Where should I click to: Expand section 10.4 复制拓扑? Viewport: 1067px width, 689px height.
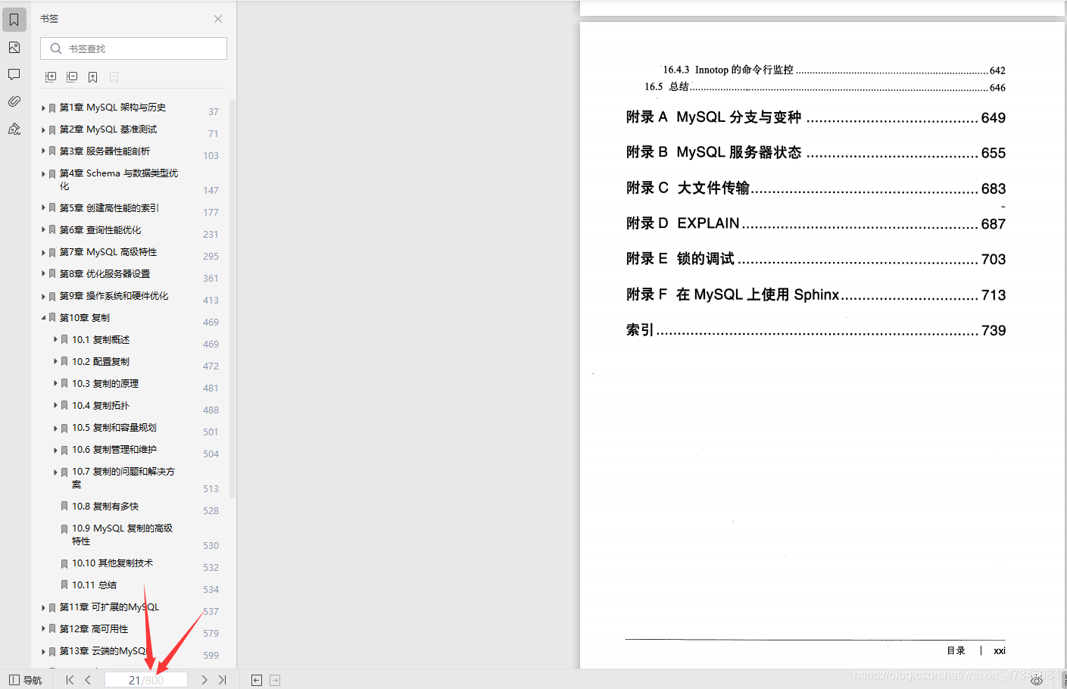(x=55, y=406)
